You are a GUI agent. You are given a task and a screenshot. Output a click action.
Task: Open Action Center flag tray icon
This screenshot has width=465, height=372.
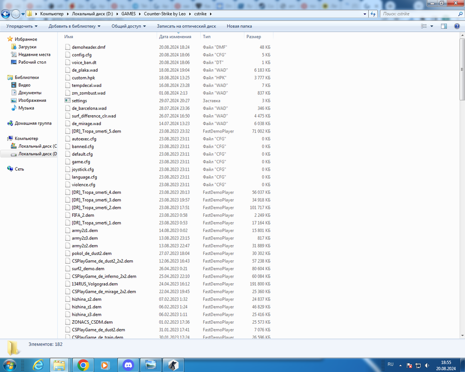pyautogui.click(x=409, y=365)
